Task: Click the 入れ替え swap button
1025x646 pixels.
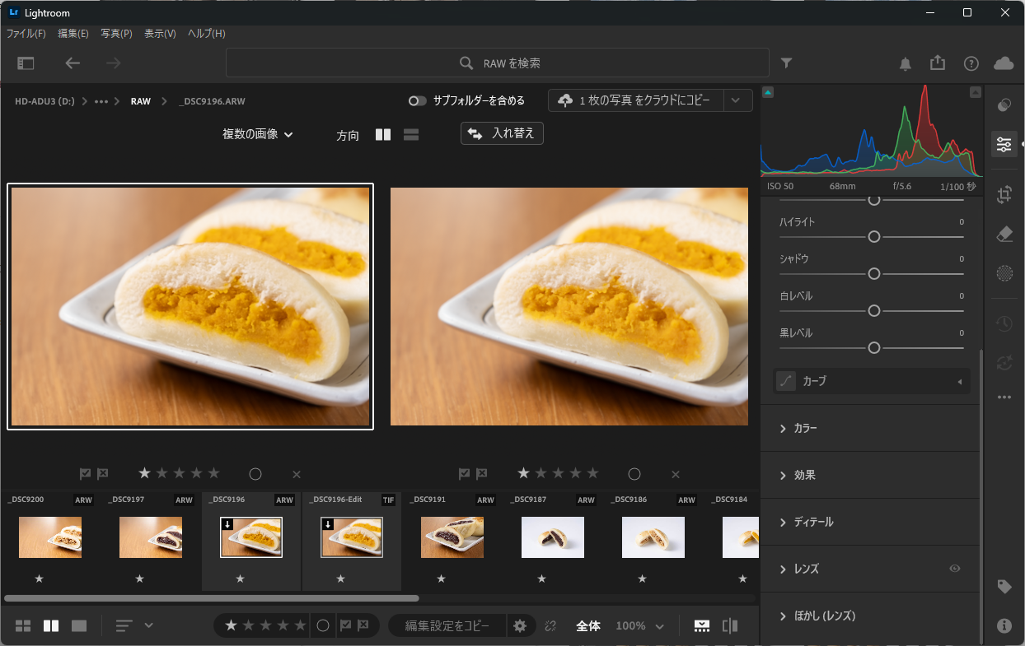Action: click(x=502, y=133)
